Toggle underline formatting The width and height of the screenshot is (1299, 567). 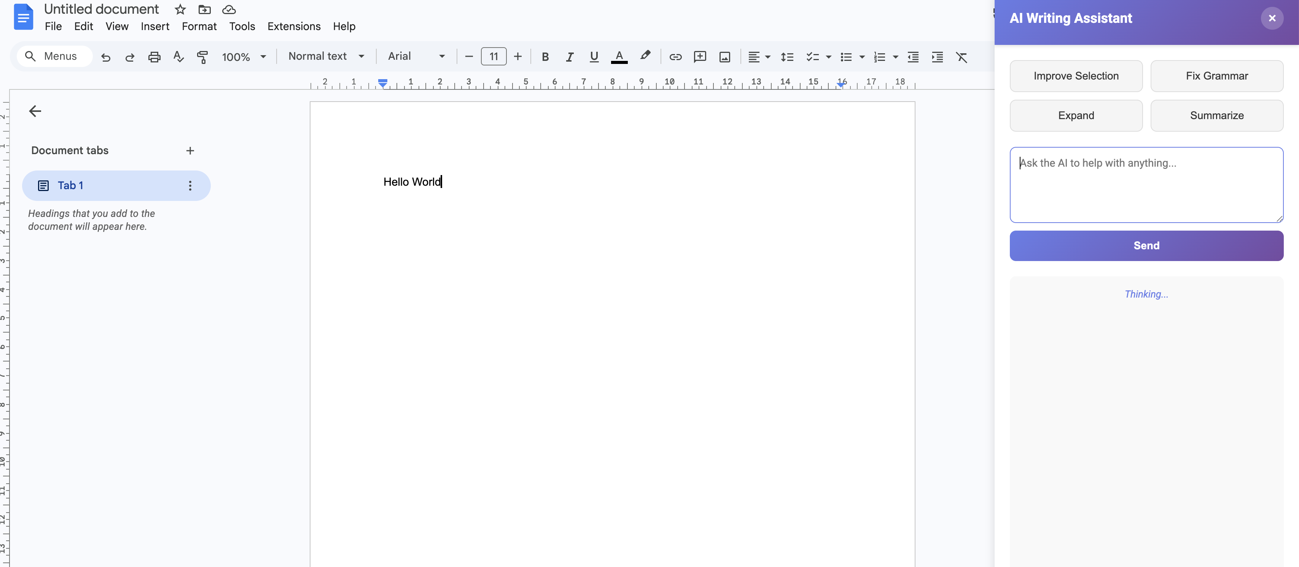coord(594,56)
